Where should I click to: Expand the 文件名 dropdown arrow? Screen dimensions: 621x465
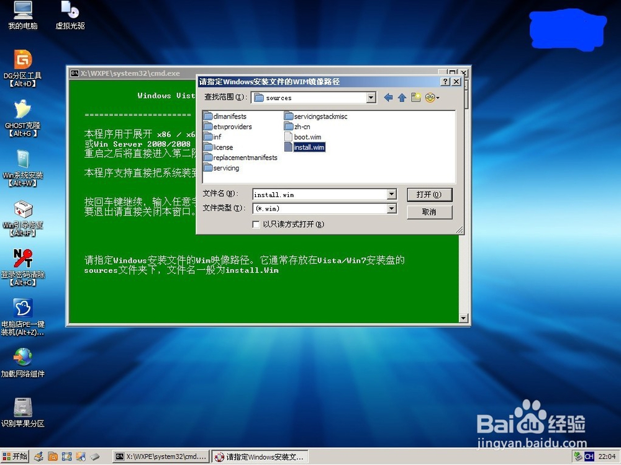392,193
